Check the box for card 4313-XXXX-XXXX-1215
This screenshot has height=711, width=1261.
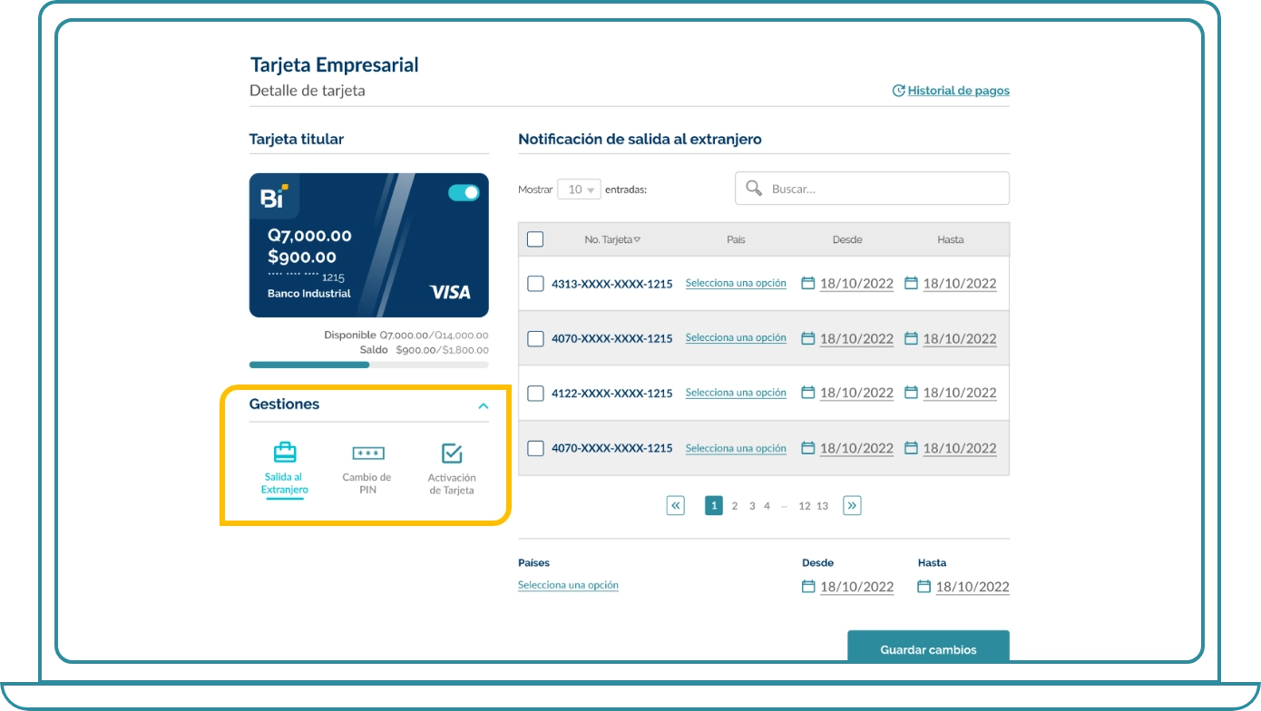[535, 284]
